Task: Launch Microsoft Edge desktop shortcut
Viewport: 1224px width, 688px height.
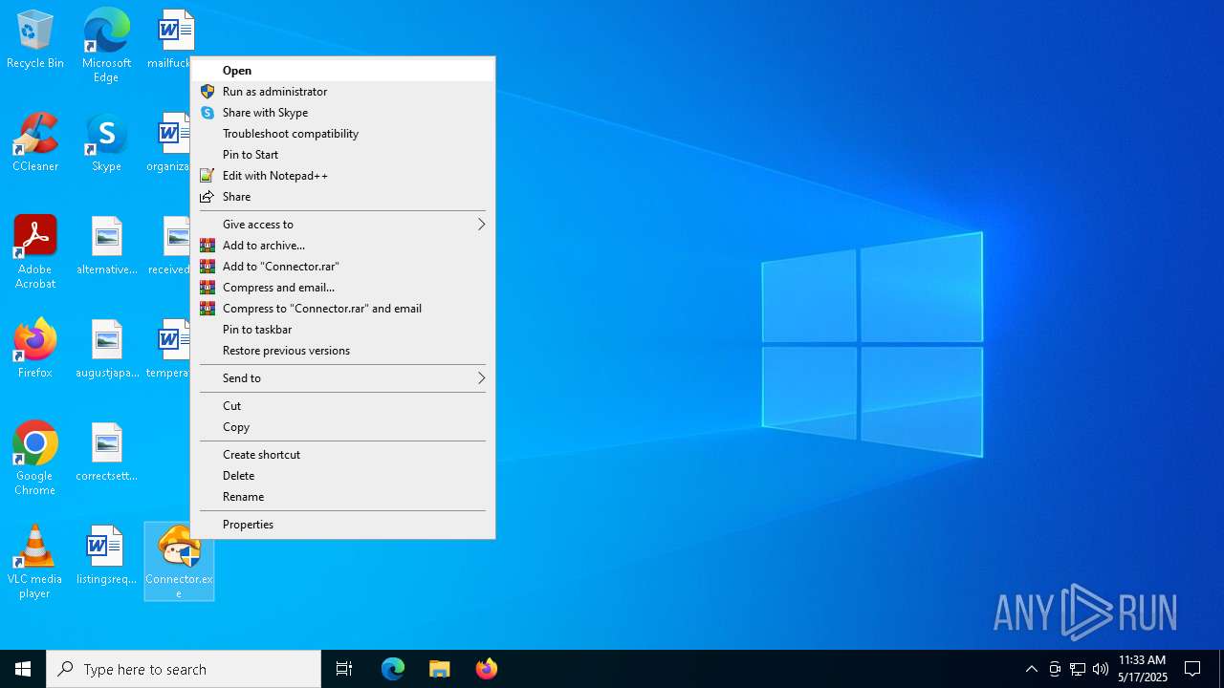Action: point(106,45)
